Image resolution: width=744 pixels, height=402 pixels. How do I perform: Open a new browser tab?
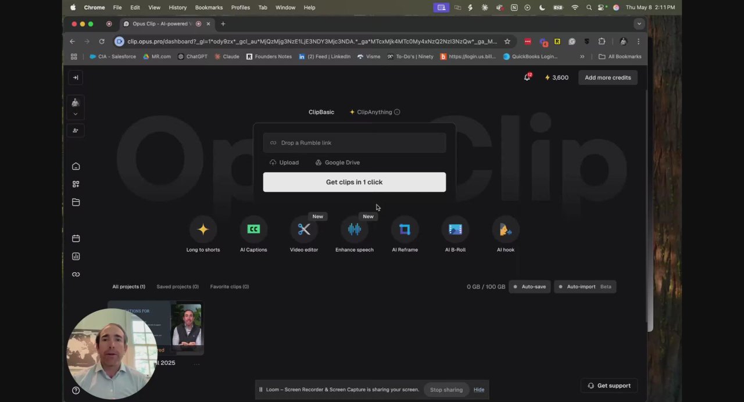[x=223, y=24]
